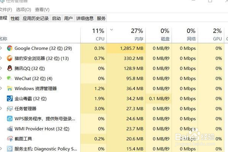Select the WPS服务程序 row name
The height and width of the screenshot is (152, 228).
click(x=45, y=119)
